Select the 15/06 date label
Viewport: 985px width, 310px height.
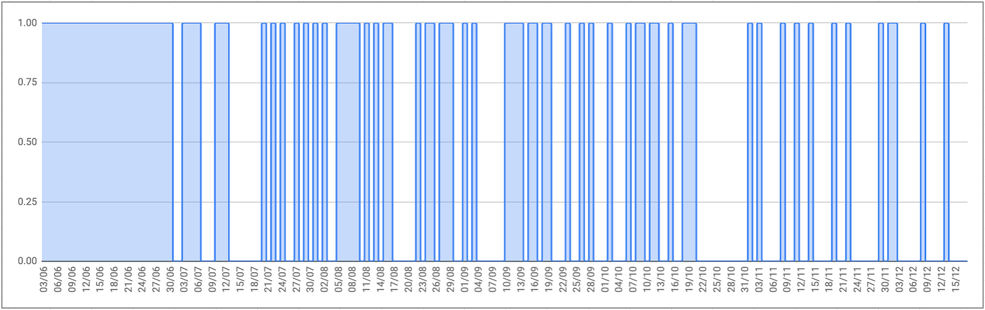pyautogui.click(x=100, y=279)
